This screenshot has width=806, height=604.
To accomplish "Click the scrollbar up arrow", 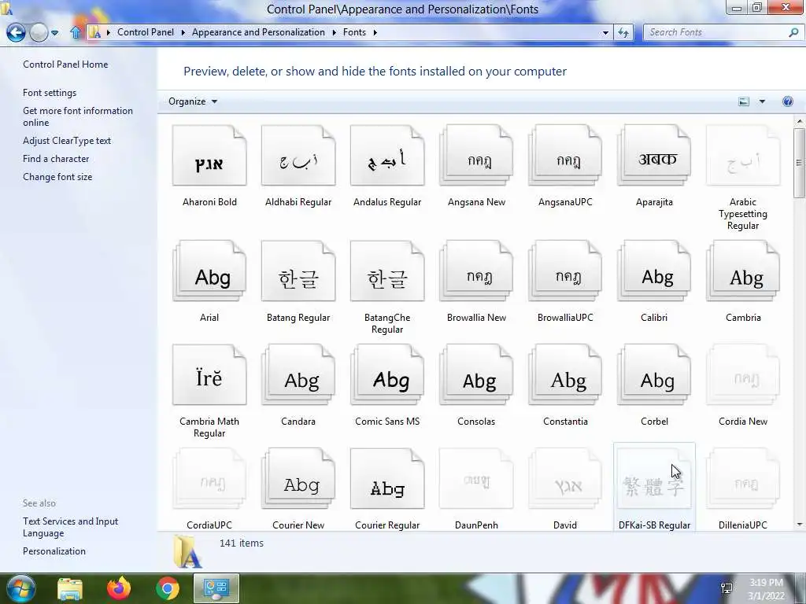I will (x=799, y=121).
